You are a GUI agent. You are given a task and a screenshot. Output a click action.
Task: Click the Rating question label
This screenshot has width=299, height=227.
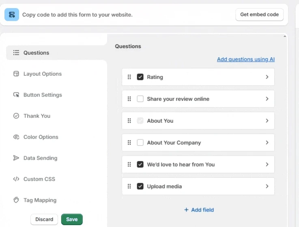coord(155,77)
